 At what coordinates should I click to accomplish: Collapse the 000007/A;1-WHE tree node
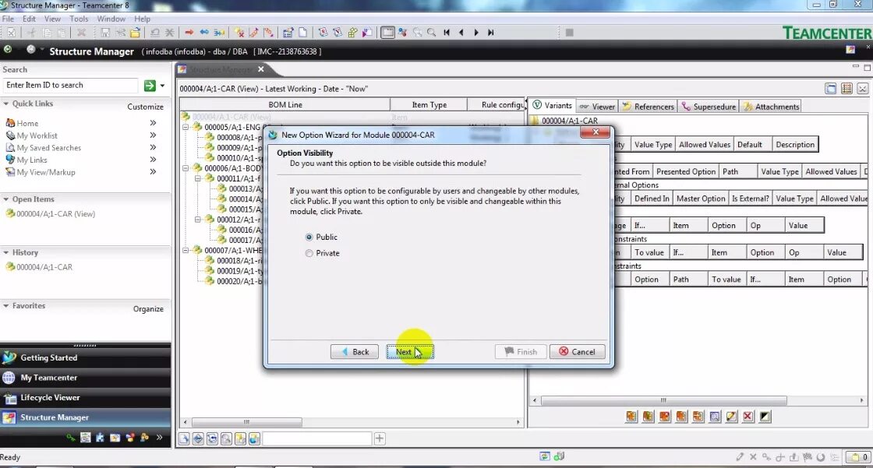(186, 251)
